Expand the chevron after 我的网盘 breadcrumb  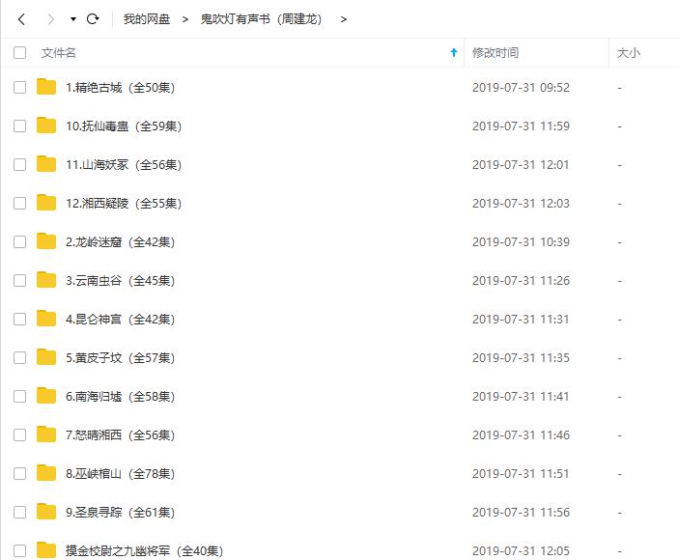(184, 19)
